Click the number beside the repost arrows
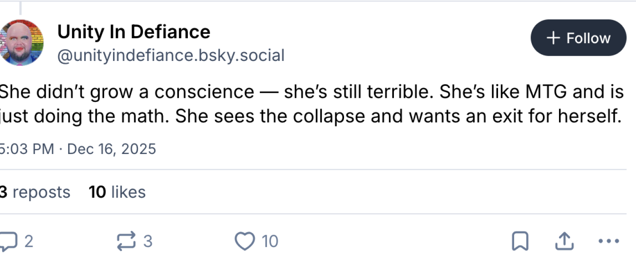Screen dimensions: 636x267 point(148,242)
